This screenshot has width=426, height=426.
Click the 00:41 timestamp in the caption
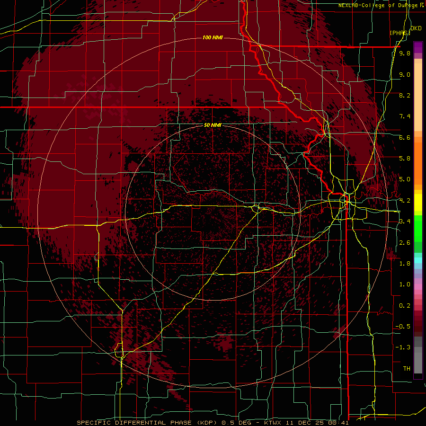pyautogui.click(x=338, y=423)
